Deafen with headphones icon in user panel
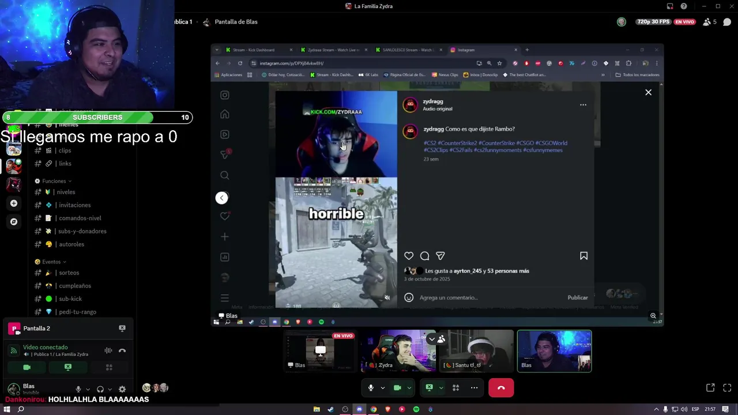This screenshot has width=738, height=415. coord(100,389)
